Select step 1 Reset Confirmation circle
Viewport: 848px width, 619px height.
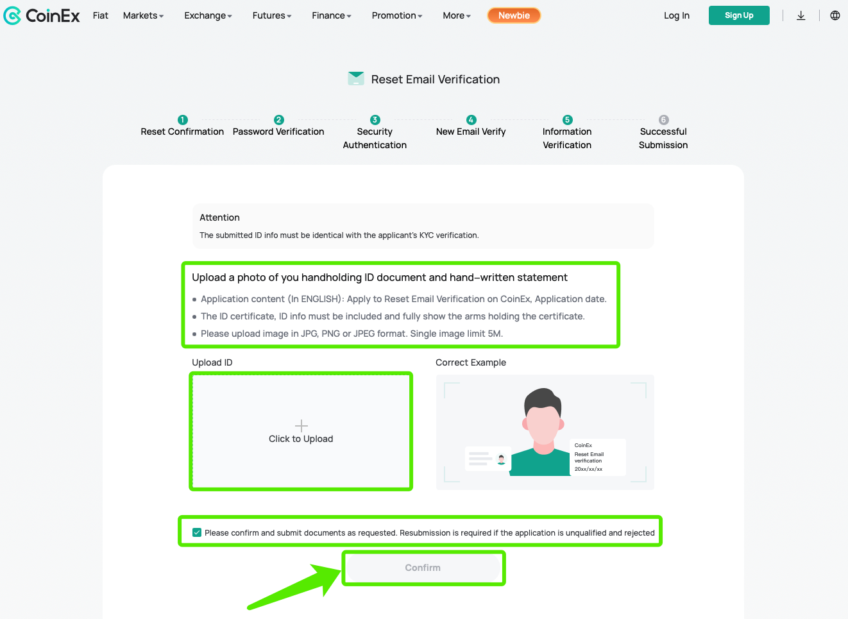tap(182, 120)
